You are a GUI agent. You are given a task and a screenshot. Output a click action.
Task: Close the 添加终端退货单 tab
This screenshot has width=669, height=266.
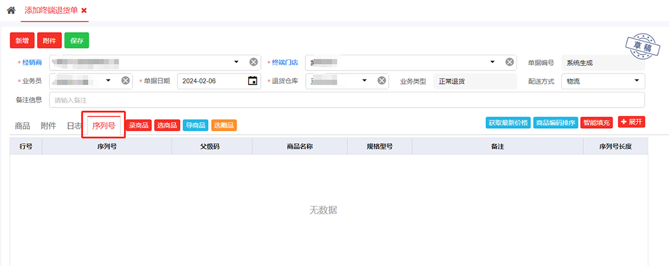[84, 10]
